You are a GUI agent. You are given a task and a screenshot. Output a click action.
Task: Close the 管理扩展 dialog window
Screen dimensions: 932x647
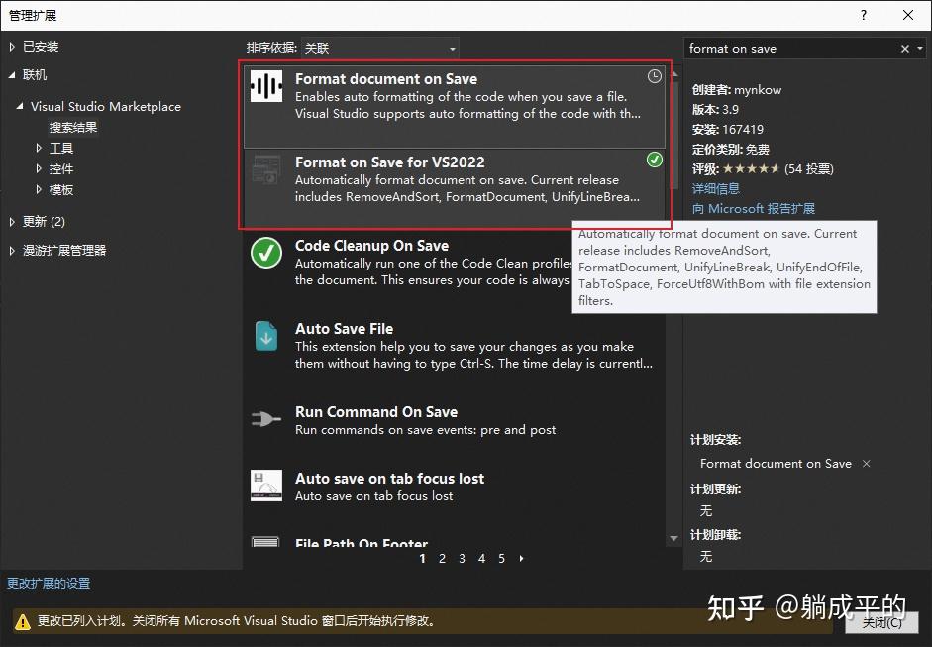coord(908,15)
